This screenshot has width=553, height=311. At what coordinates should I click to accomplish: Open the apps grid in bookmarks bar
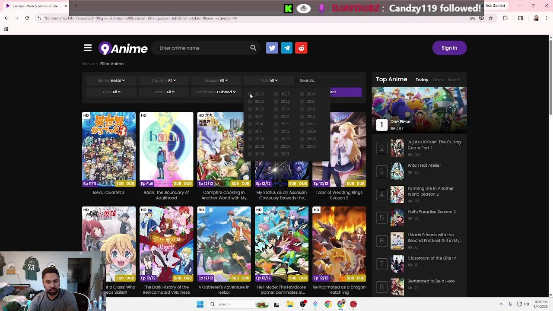pyautogui.click(x=6, y=29)
